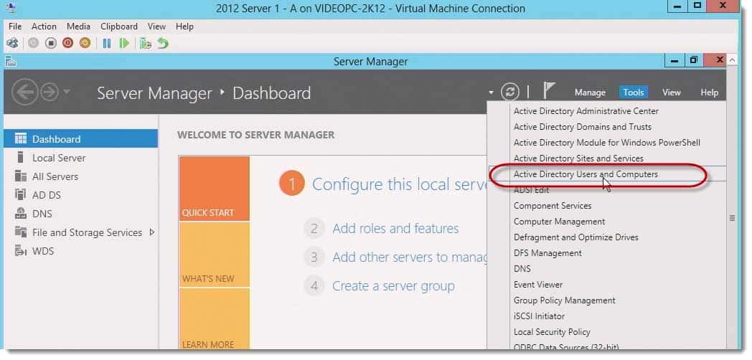Expand File and Storage Services arrow

[x=152, y=232]
